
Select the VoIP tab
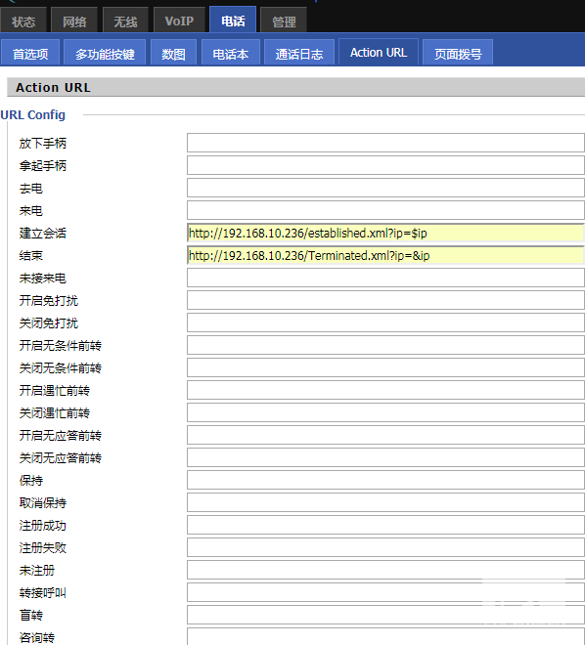pyautogui.click(x=179, y=21)
